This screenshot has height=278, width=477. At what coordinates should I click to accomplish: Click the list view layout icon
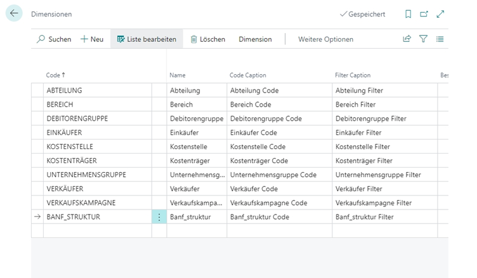[x=440, y=39]
